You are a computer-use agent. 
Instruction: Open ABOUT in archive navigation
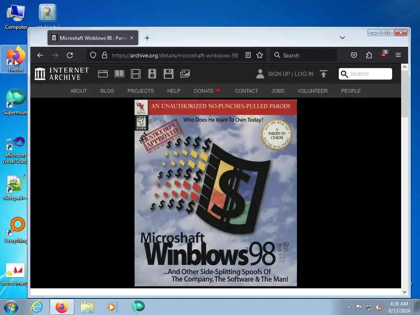click(78, 91)
